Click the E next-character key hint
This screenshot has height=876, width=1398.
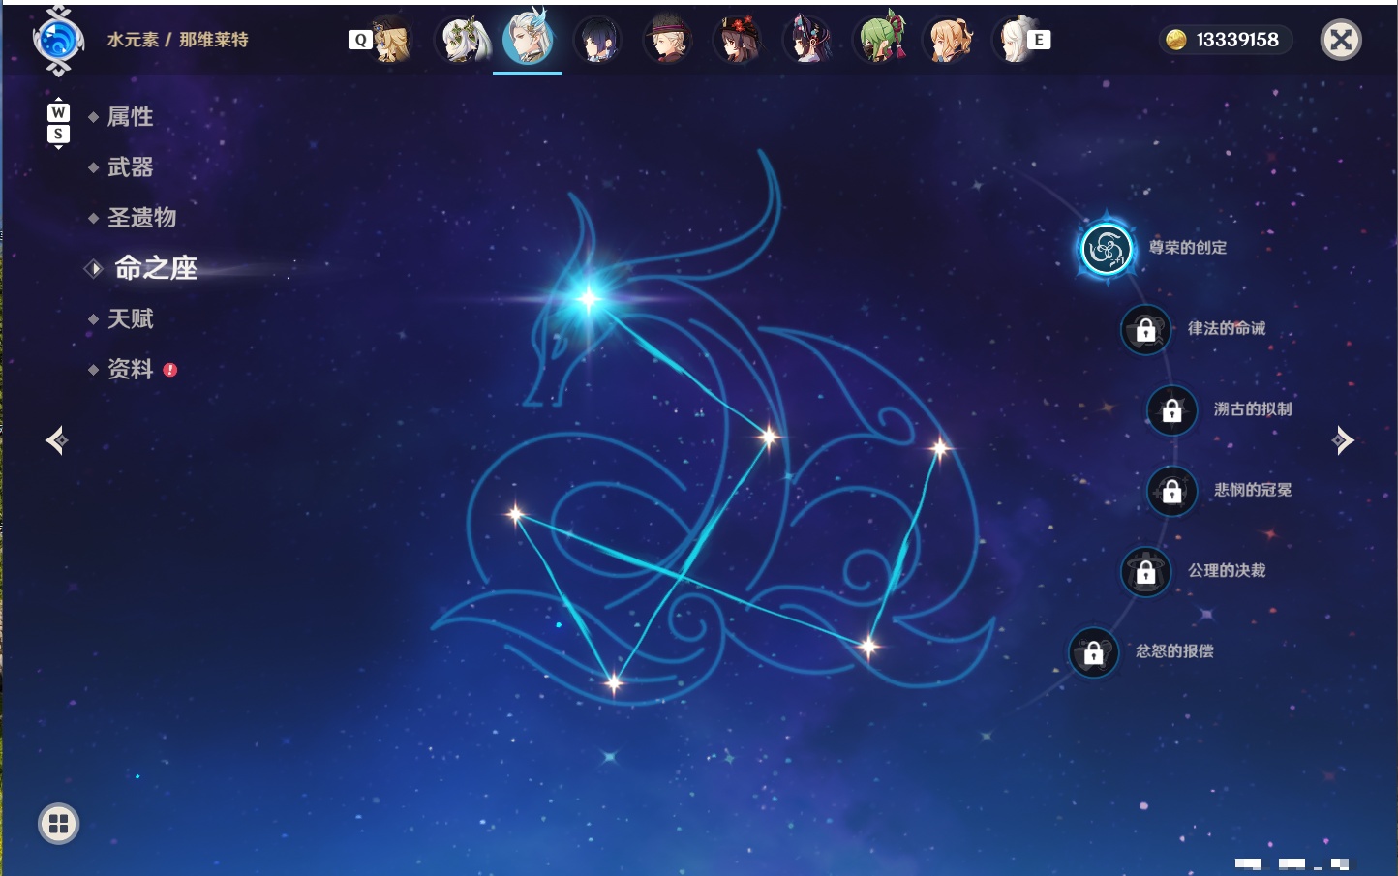(1039, 40)
